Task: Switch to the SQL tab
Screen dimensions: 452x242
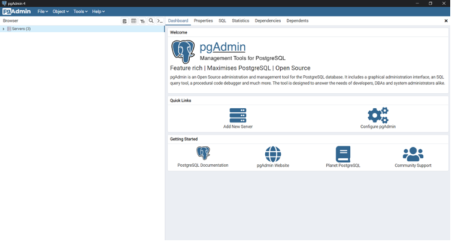Action: [222, 21]
